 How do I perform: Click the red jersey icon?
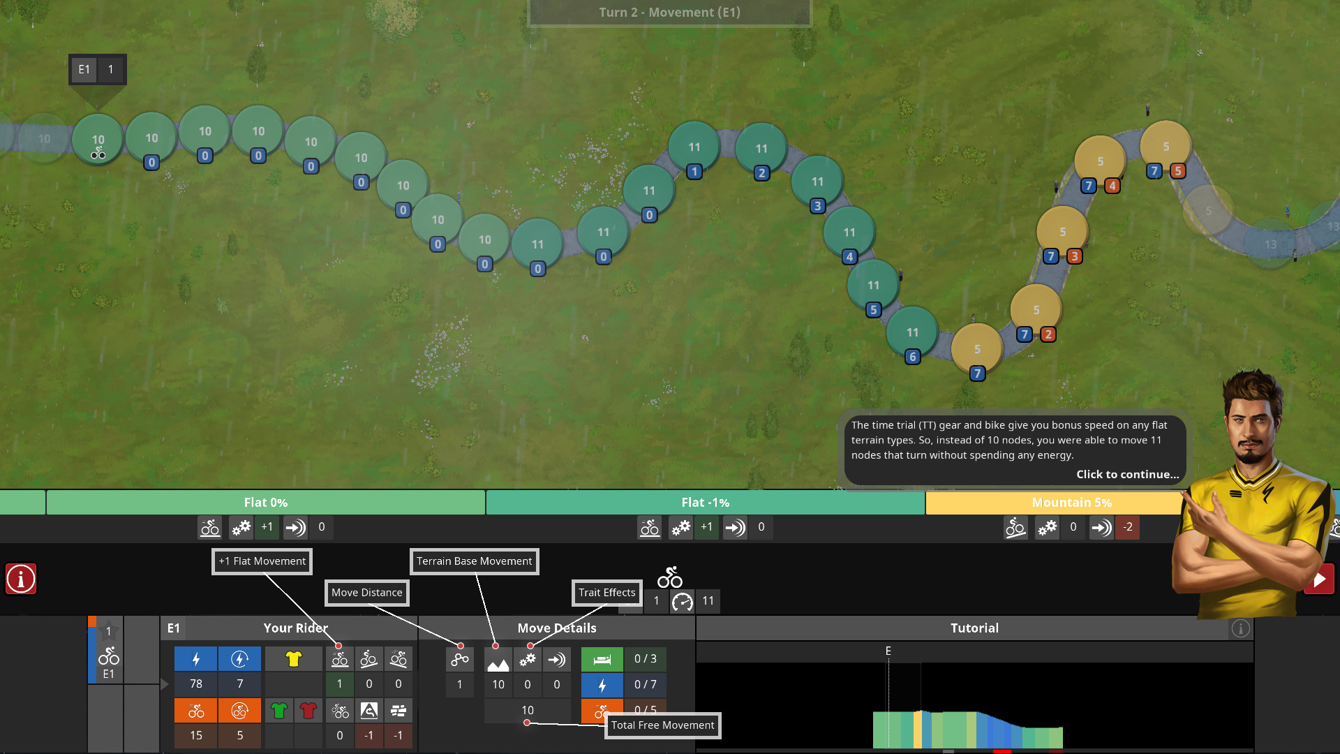coord(308,711)
